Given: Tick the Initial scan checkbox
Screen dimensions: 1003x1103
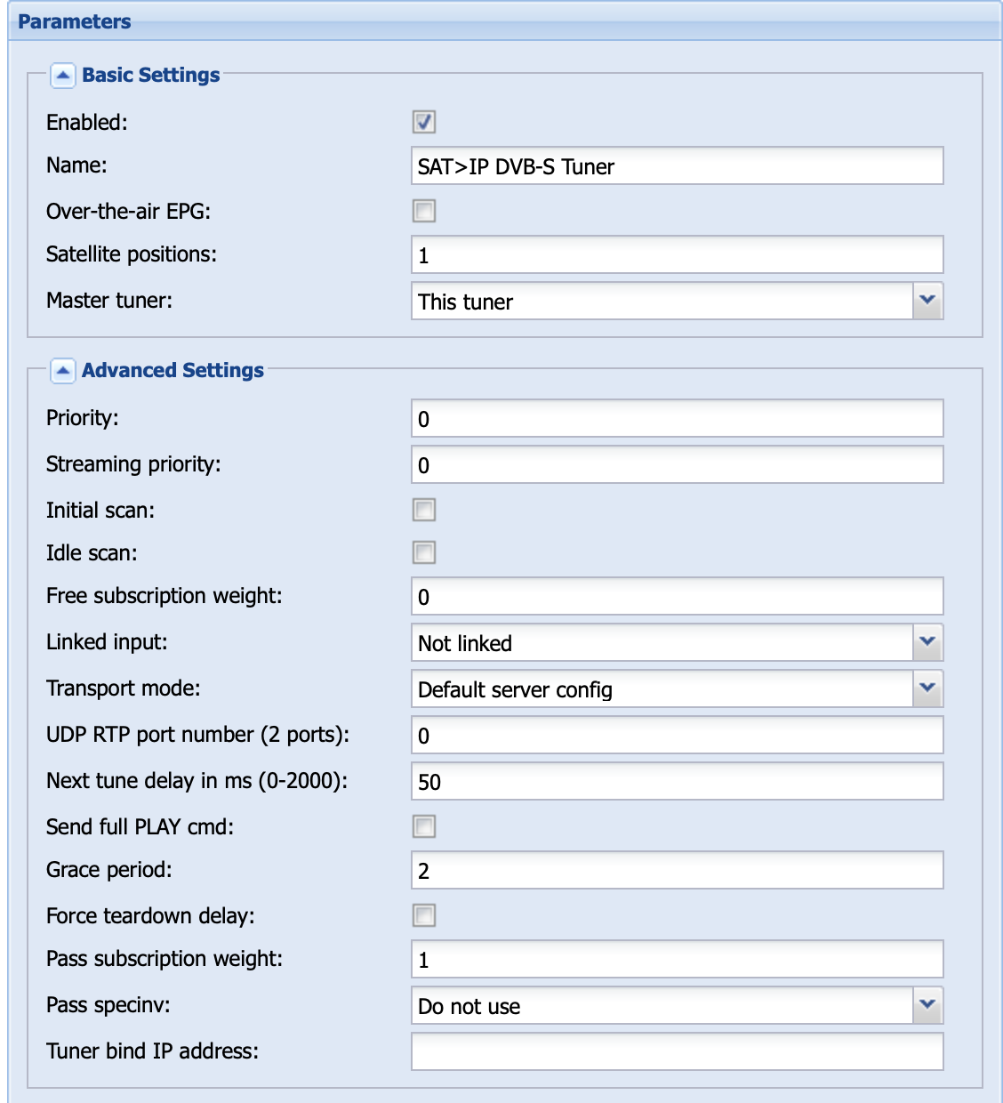Looking at the screenshot, I should coord(424,510).
